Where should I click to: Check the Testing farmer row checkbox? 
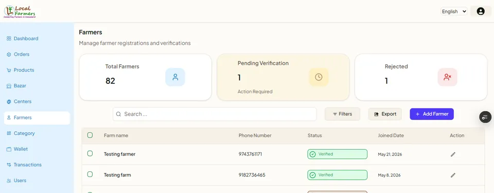pyautogui.click(x=90, y=153)
